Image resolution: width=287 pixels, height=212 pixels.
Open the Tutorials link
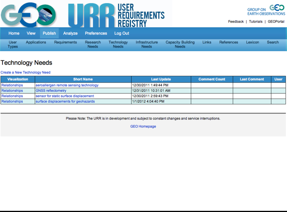(255, 22)
